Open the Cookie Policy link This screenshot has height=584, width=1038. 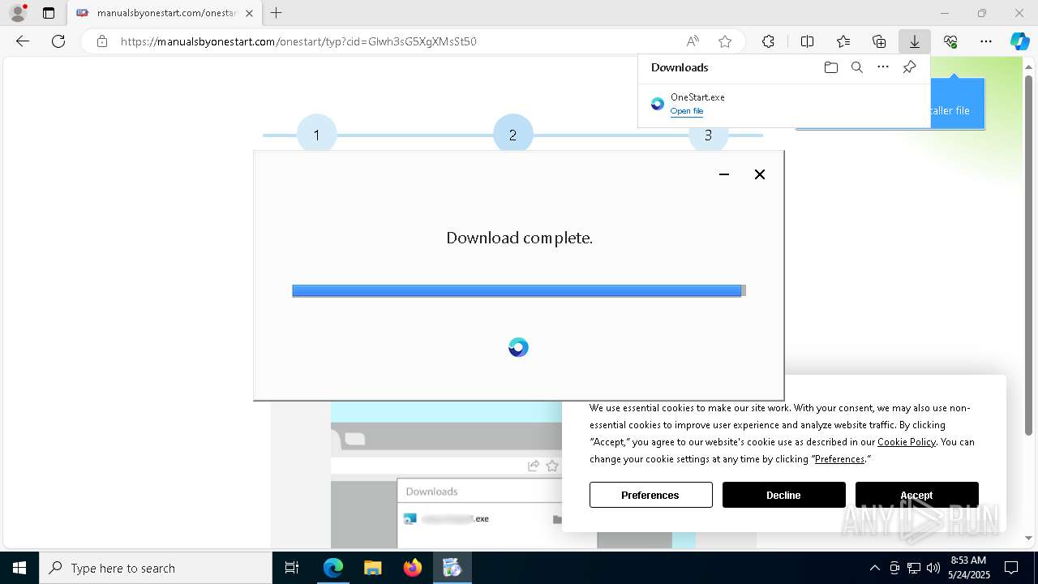[x=907, y=442]
